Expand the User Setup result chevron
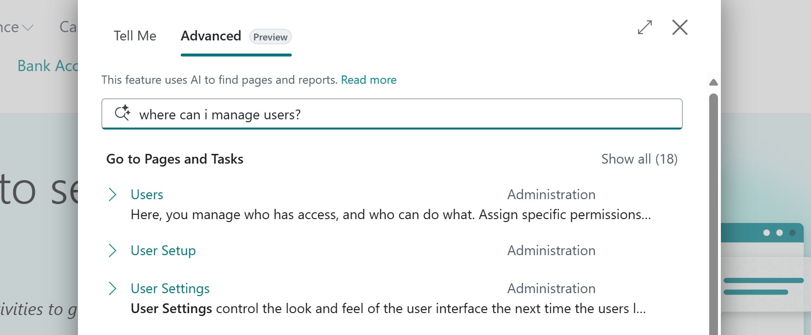This screenshot has width=811, height=335. (113, 251)
